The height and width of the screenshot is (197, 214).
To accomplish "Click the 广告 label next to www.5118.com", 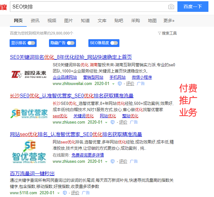I will (86, 193).
